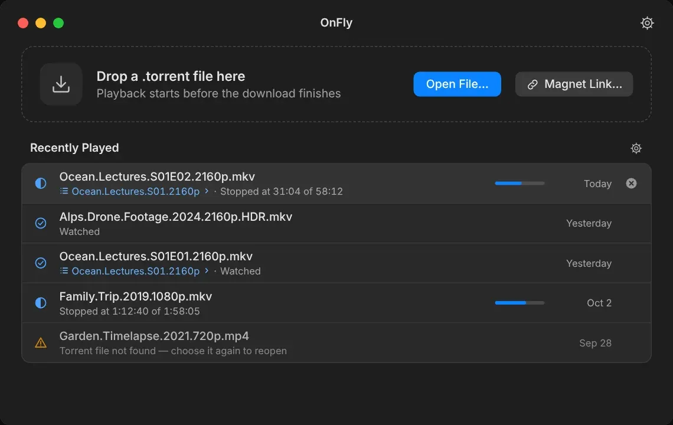This screenshot has height=425, width=673.
Task: Click the download tray drop icon
Action: (61, 84)
